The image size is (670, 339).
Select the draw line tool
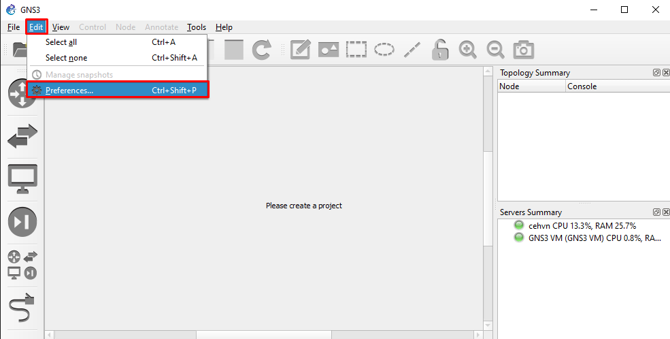click(412, 50)
